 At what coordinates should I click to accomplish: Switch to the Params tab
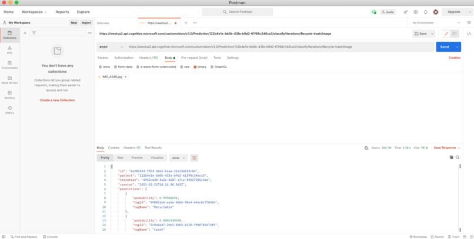(103, 58)
